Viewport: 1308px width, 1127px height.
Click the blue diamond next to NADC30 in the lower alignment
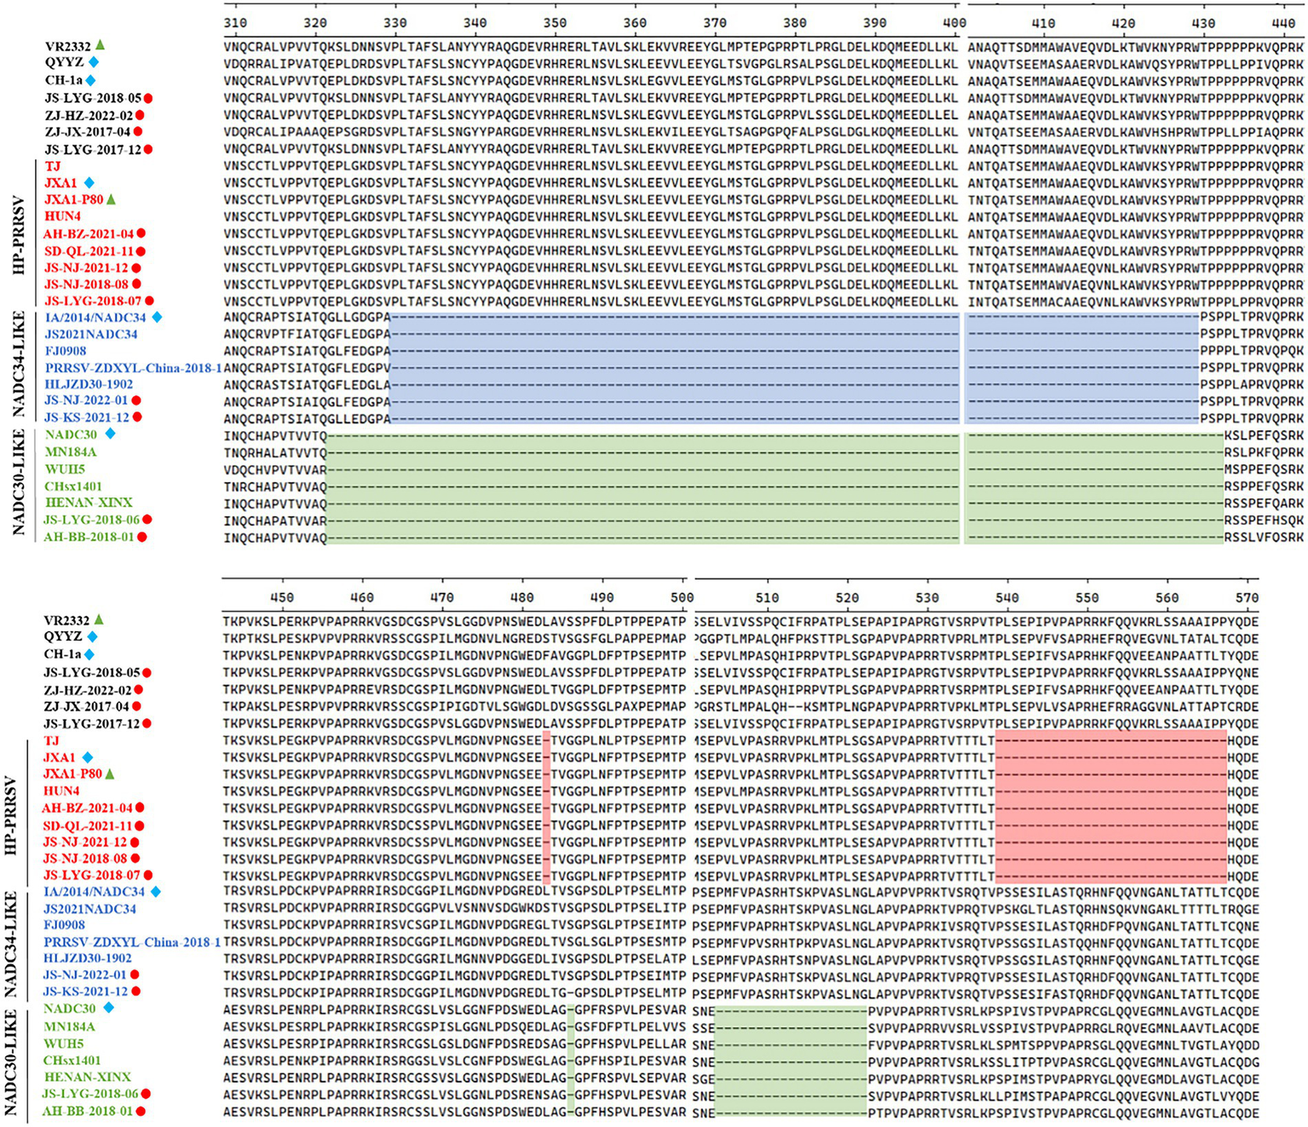point(108,1009)
